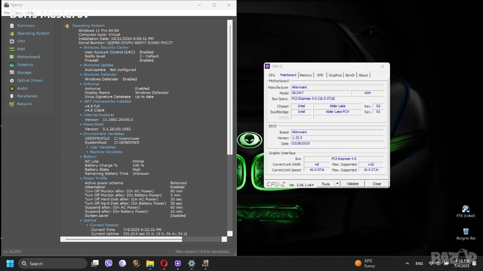Click the new version download link
Viewport: 483px width, 271px height.
(204, 252)
